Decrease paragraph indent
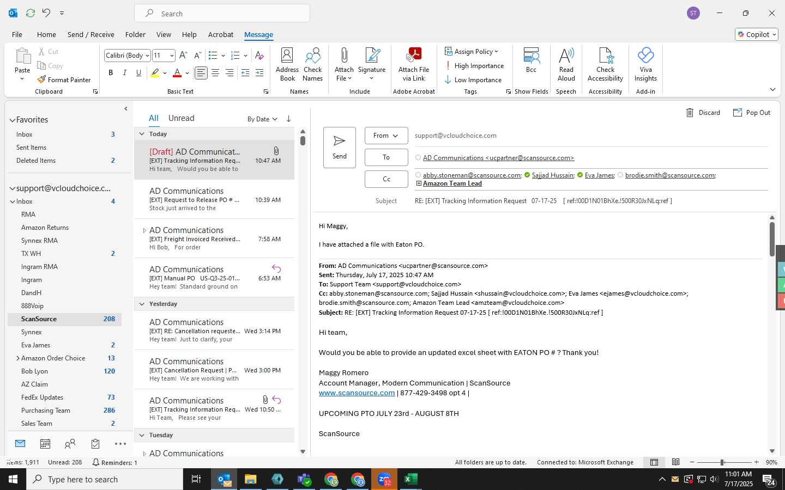 click(245, 72)
